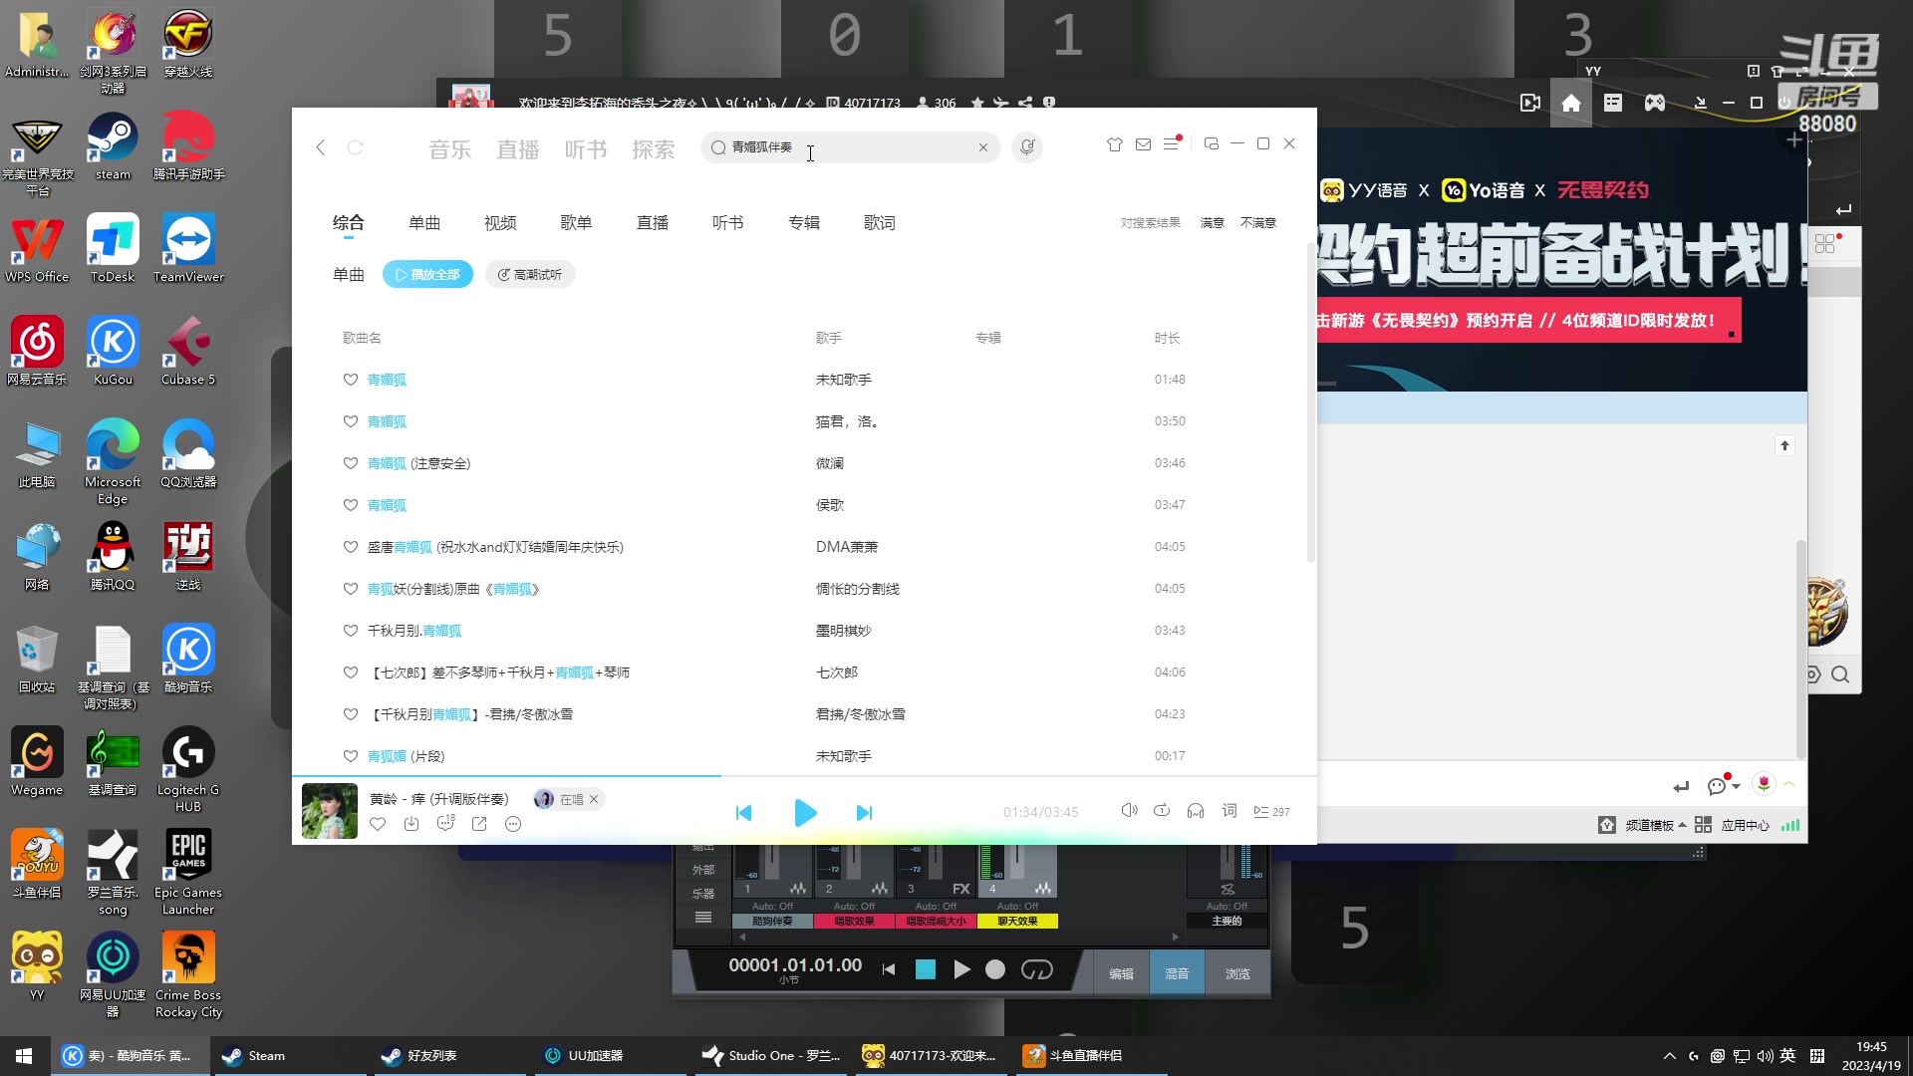The image size is (1913, 1076).
Task: Open the skin theme selector shirt icon
Action: tap(1115, 144)
